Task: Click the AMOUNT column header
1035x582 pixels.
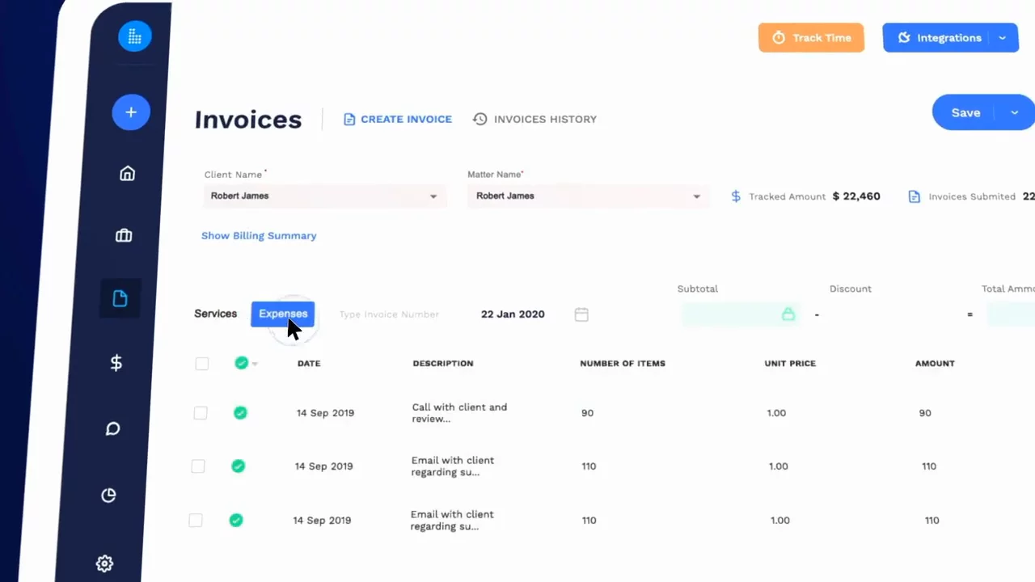Action: coord(935,364)
